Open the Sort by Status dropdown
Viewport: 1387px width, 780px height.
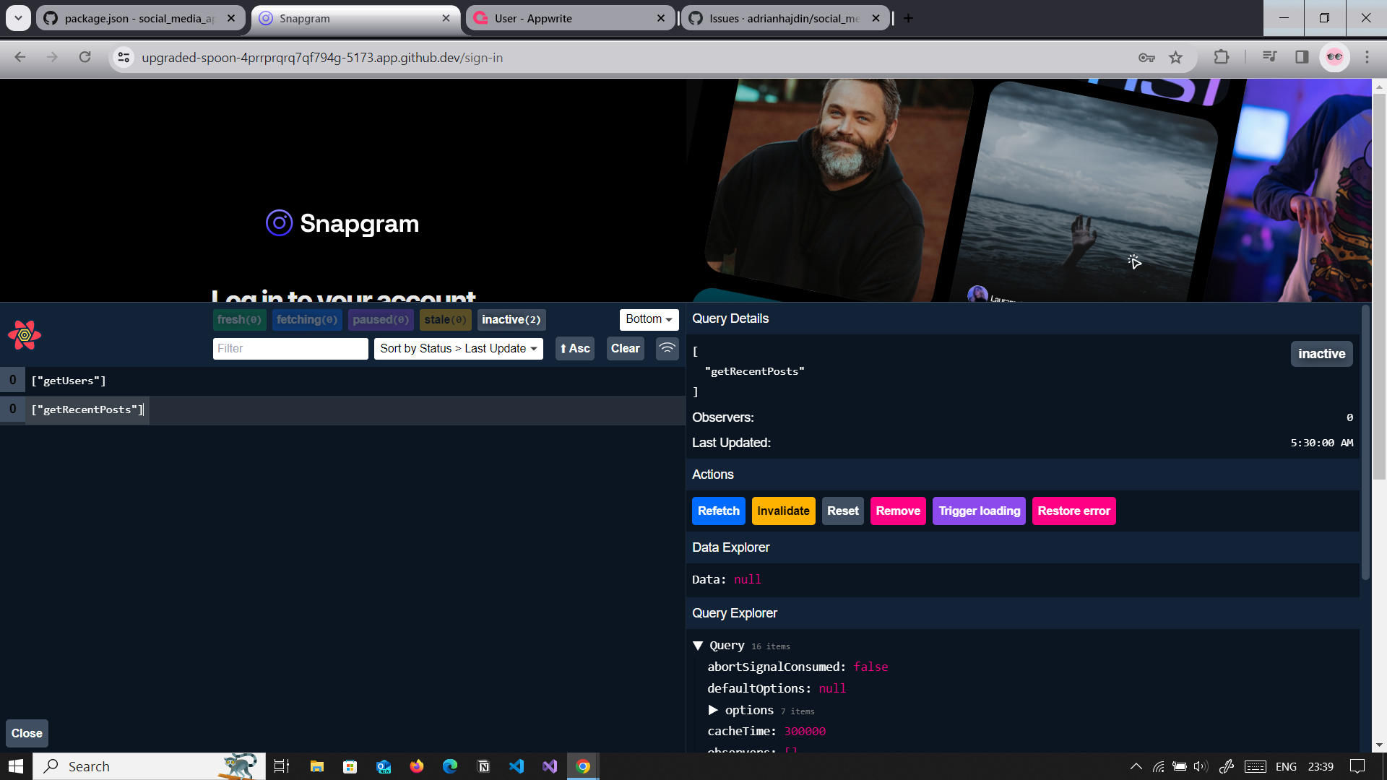(458, 348)
